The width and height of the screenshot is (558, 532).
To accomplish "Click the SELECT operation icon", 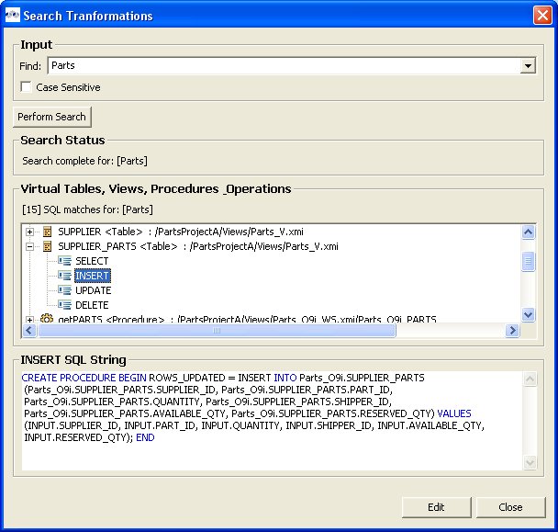I will coord(64,261).
